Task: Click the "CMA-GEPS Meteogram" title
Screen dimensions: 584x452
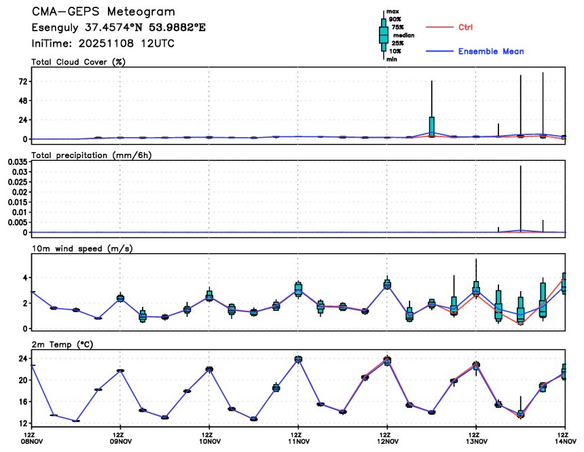Action: pos(103,12)
